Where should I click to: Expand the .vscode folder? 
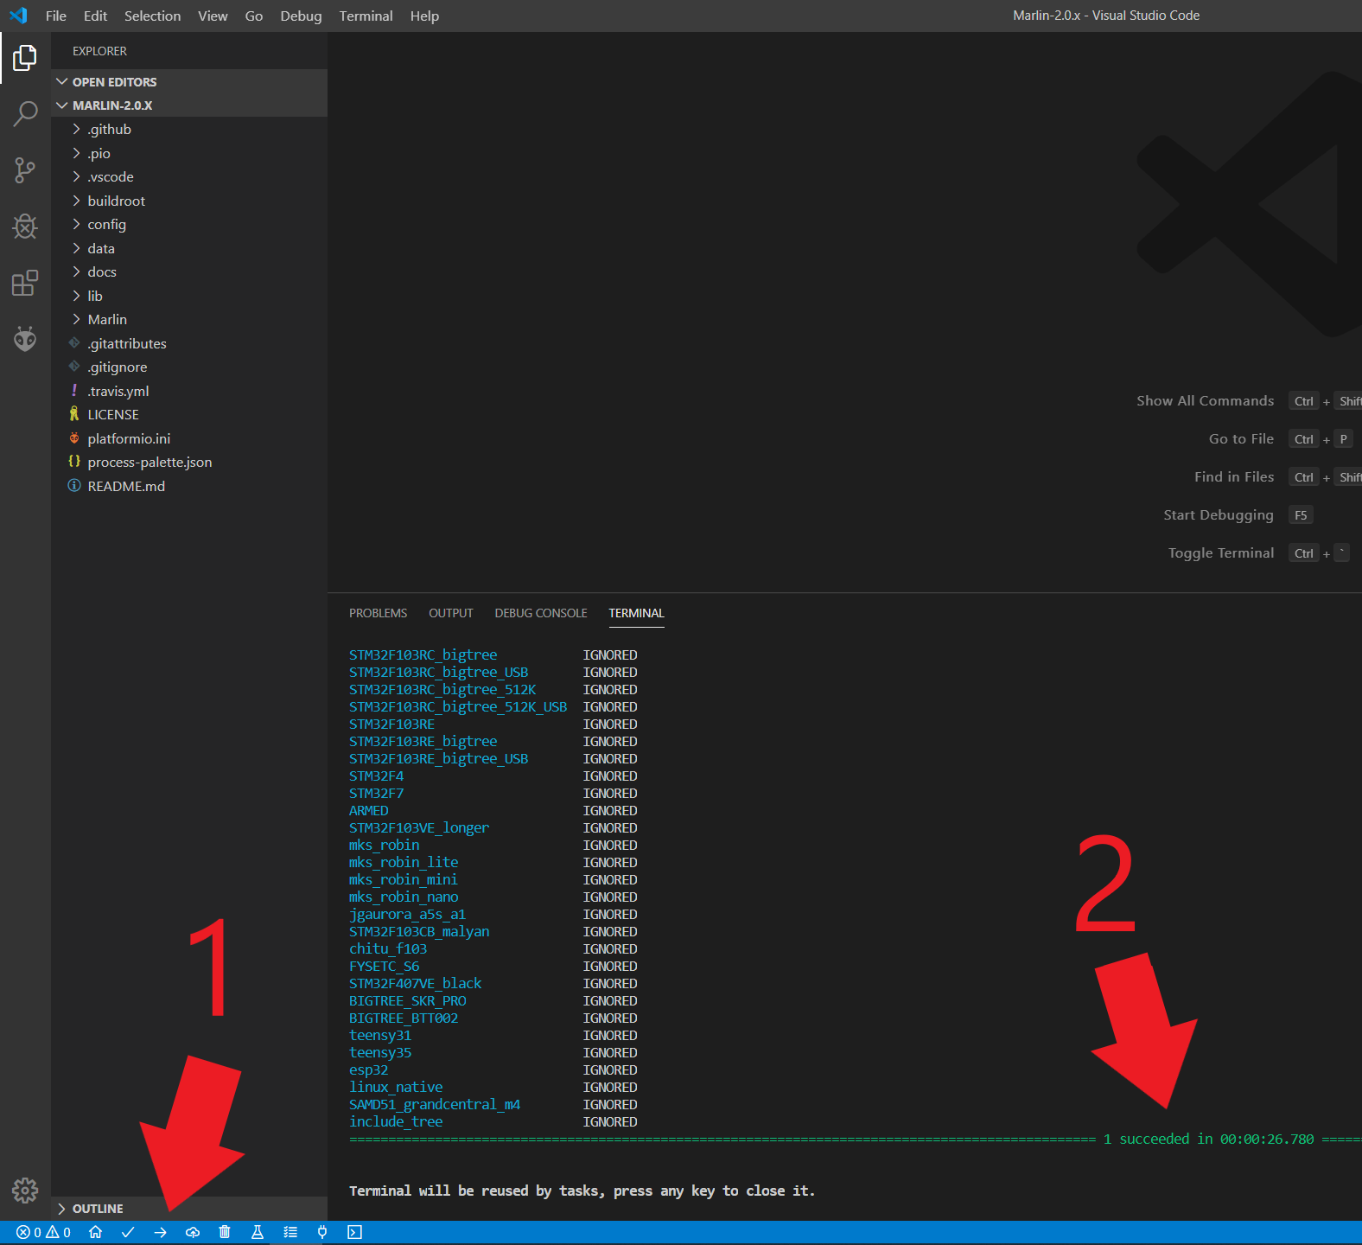point(189,177)
